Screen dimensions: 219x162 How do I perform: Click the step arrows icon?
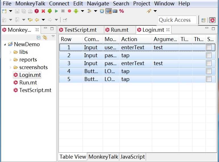click(89, 11)
